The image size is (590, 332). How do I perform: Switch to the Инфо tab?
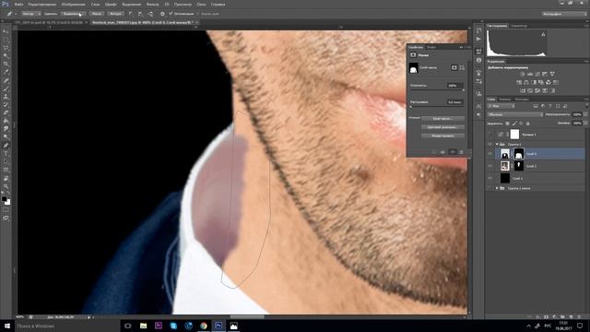click(x=431, y=47)
